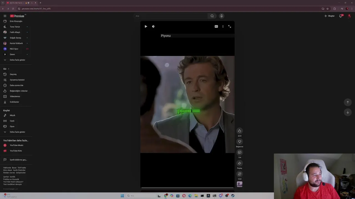Expand the Siz section chevron
Screen dimensions: 355x199
click(9, 69)
